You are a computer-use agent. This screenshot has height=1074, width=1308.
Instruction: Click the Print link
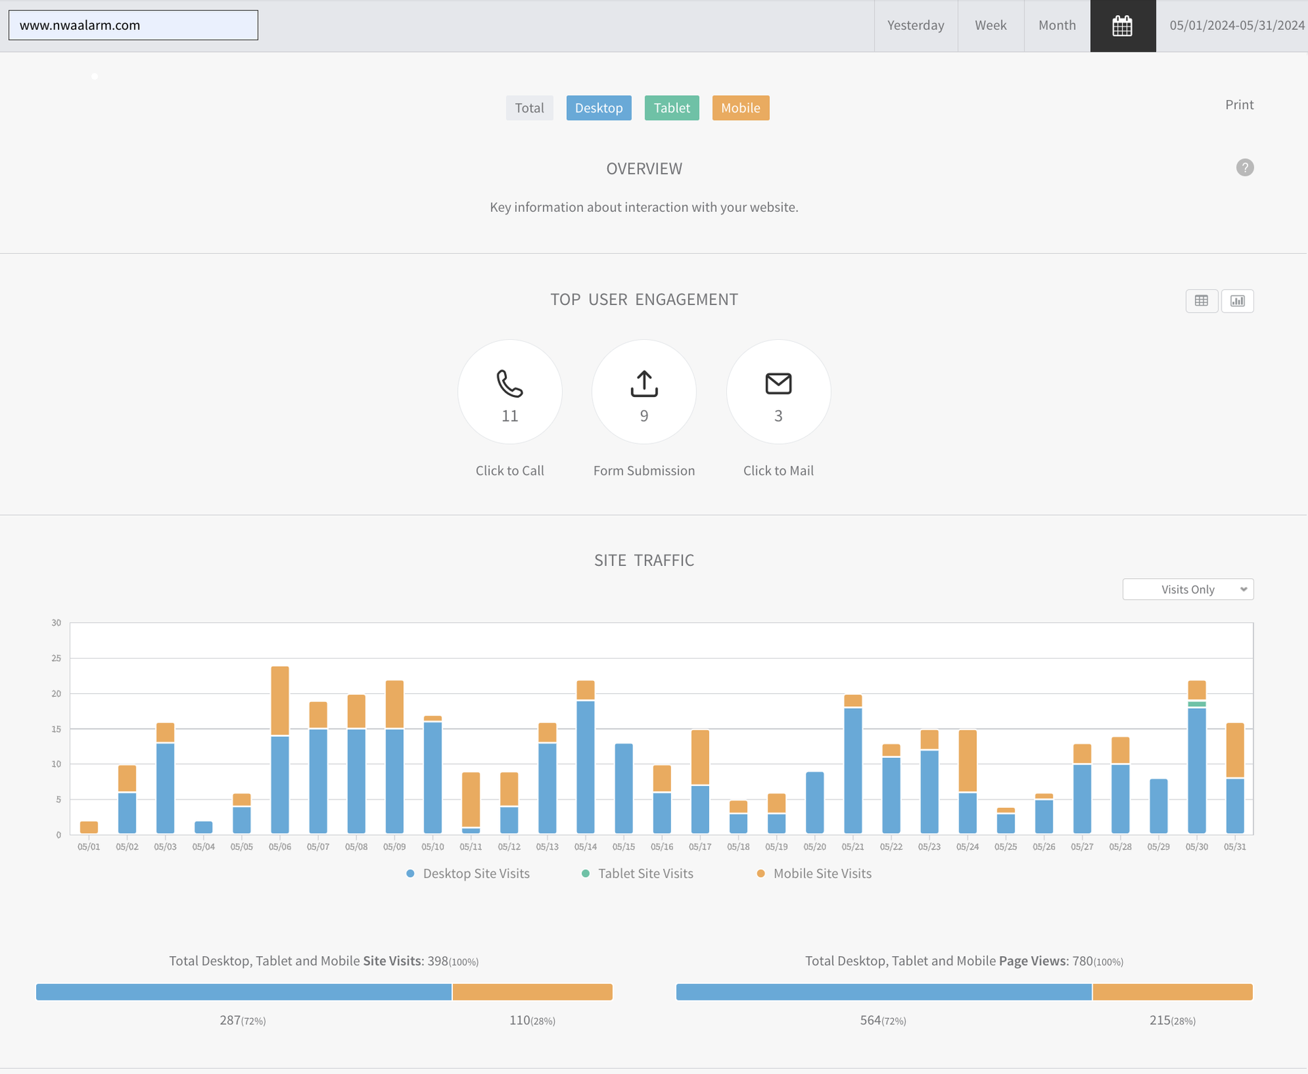(1239, 105)
